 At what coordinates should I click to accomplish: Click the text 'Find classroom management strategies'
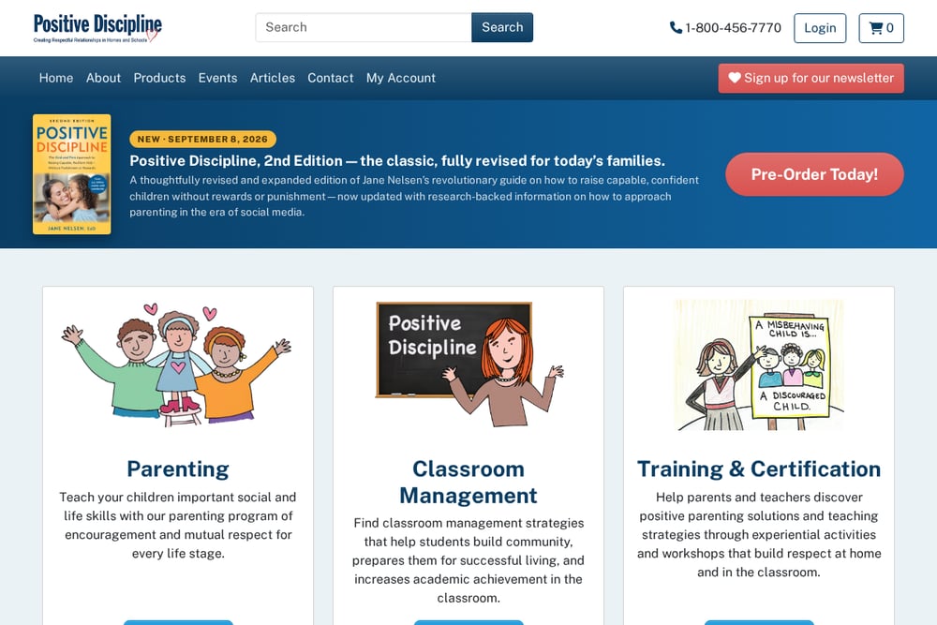point(468,523)
